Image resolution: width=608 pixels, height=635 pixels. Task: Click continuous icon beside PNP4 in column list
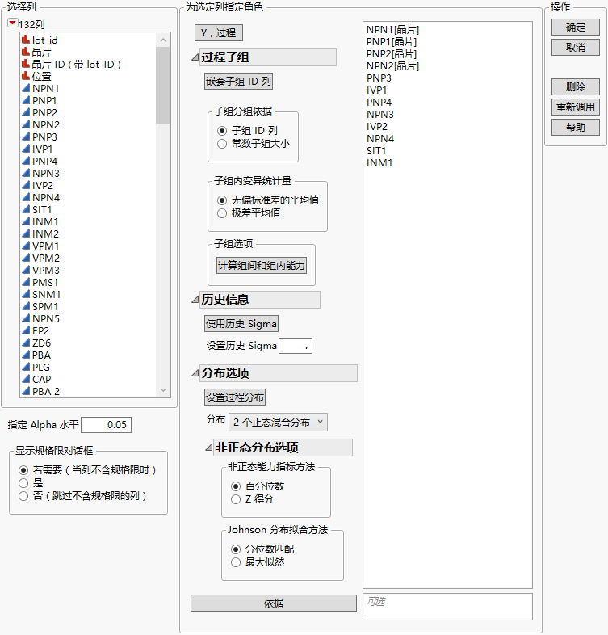pos(26,162)
